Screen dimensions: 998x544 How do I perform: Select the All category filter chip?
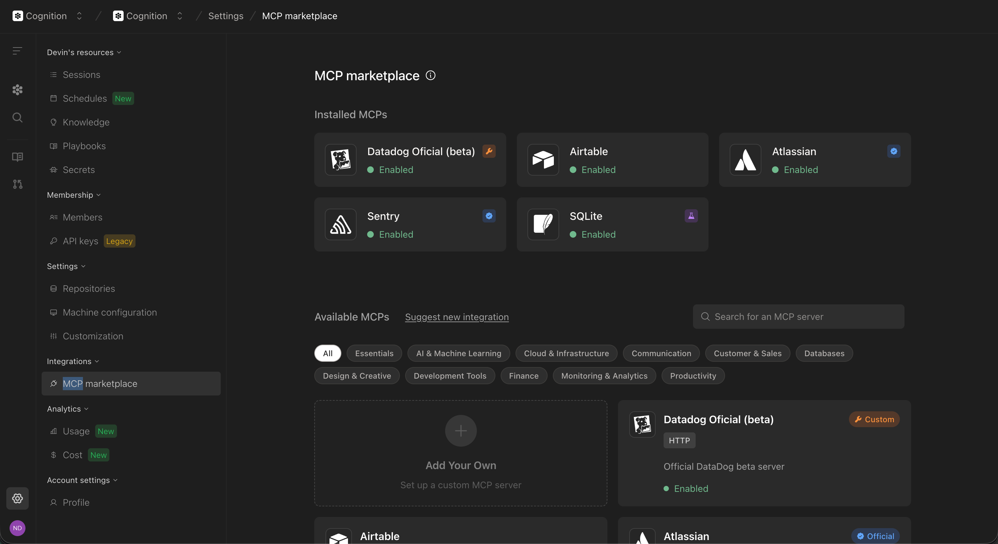(327, 353)
